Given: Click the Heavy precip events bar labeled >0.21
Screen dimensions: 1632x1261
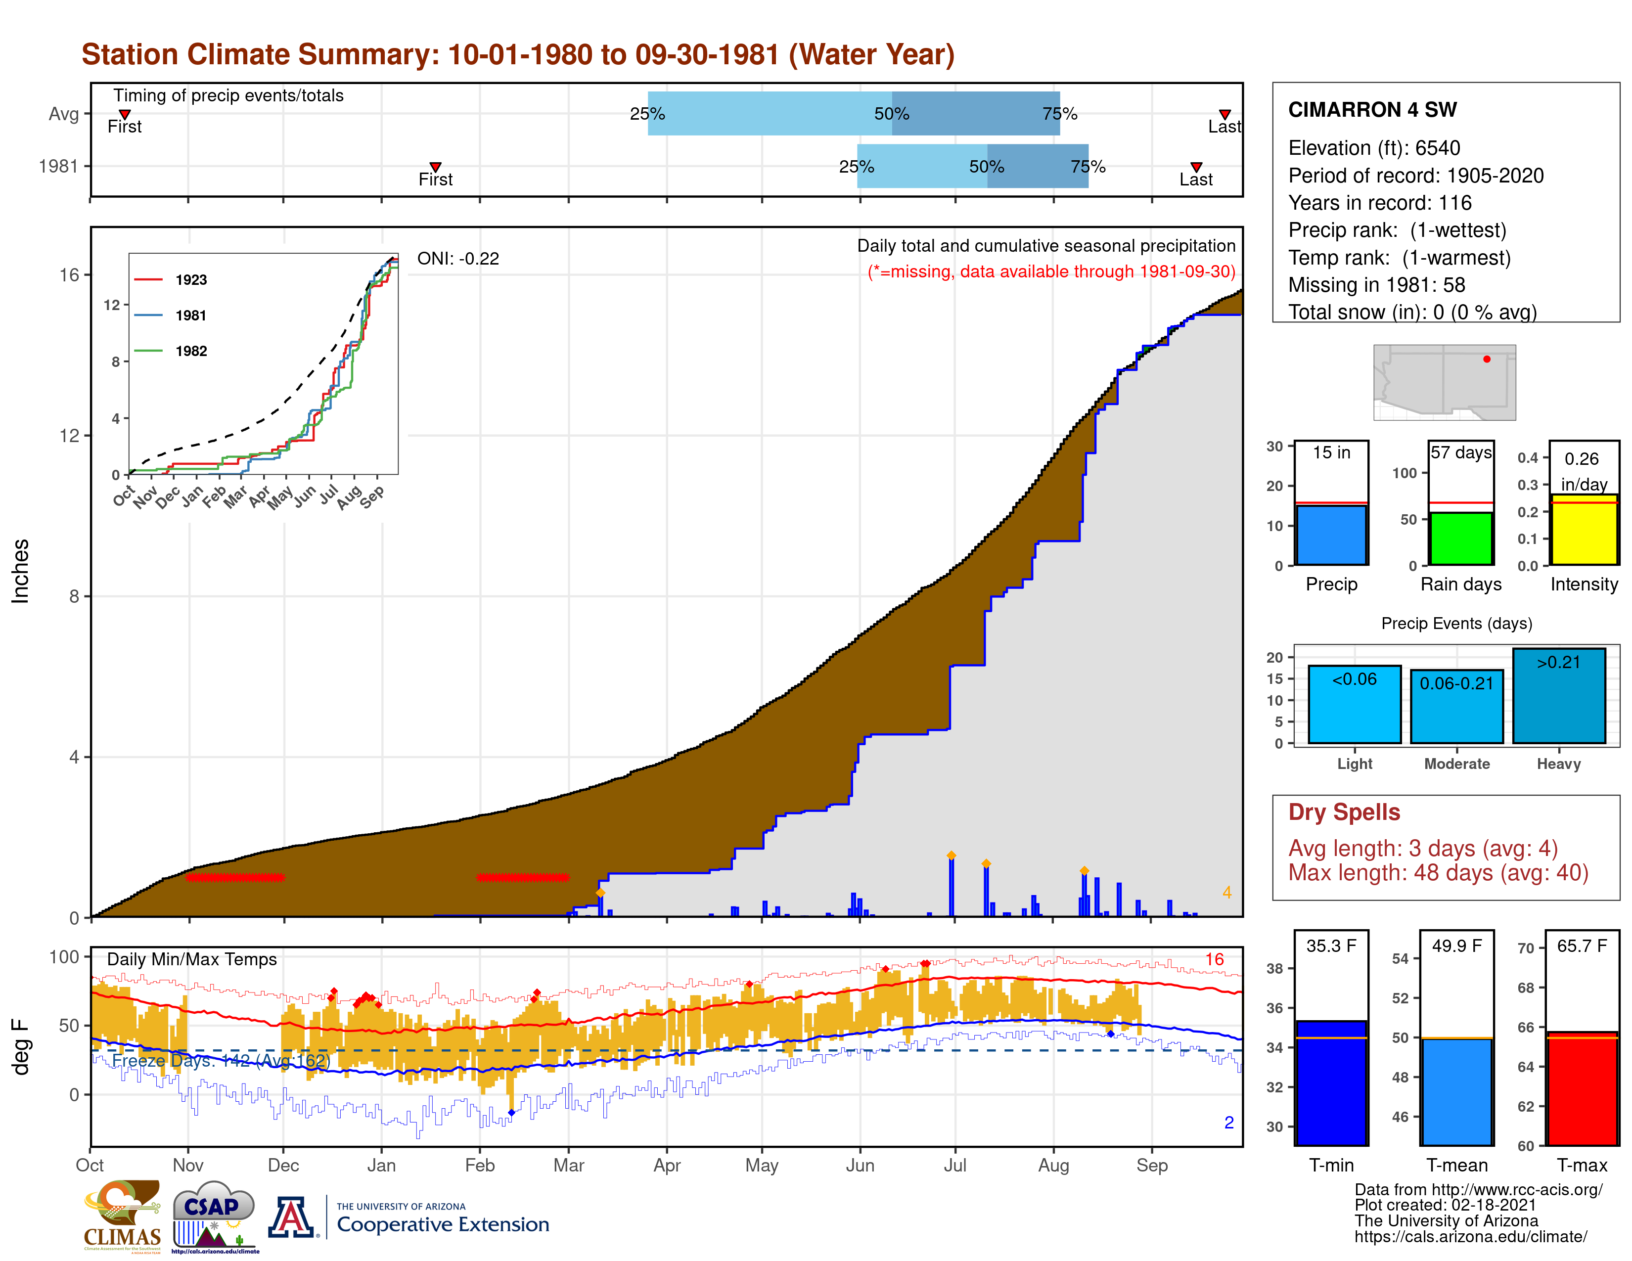Looking at the screenshot, I should point(1559,695).
